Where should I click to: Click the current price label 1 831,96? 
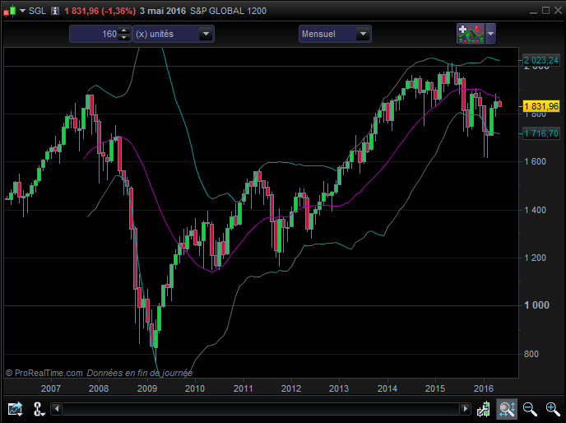click(x=541, y=106)
